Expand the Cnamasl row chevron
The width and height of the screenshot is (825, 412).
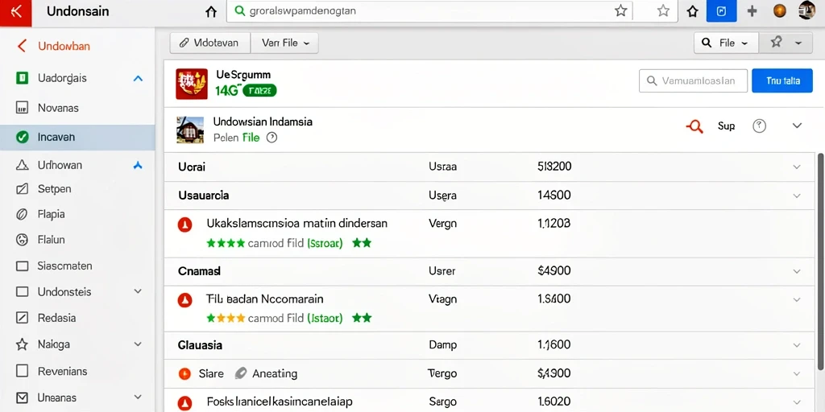tap(797, 271)
